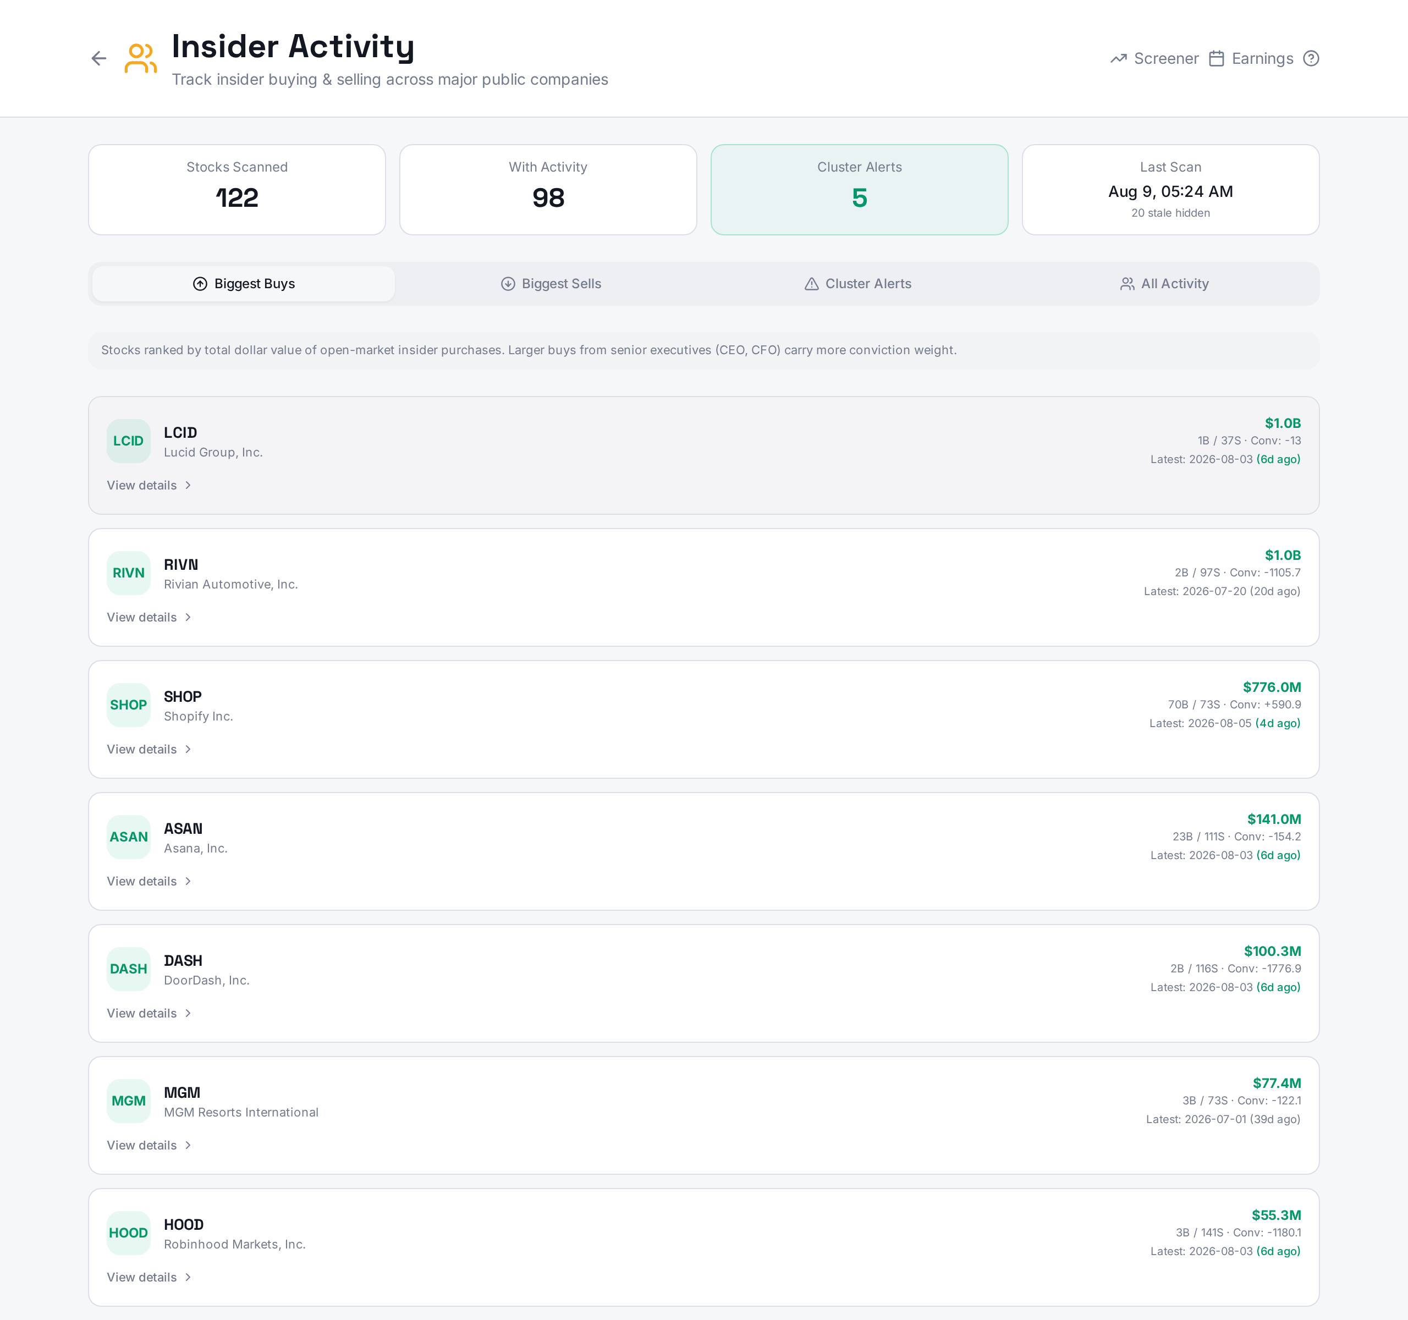This screenshot has width=1408, height=1320.
Task: Click MGM Resorts International name
Action: click(241, 1113)
